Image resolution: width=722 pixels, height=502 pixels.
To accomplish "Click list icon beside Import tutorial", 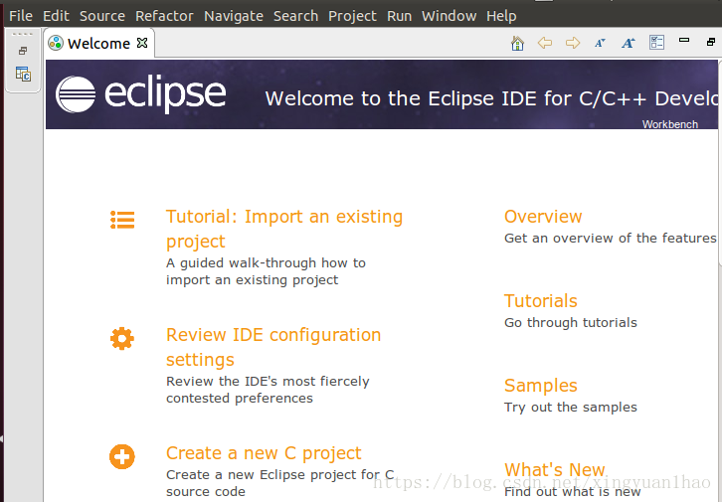I will pyautogui.click(x=122, y=220).
